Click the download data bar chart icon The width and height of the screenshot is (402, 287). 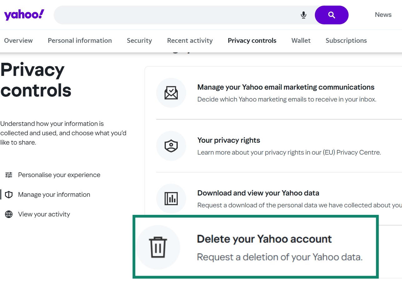click(x=171, y=199)
